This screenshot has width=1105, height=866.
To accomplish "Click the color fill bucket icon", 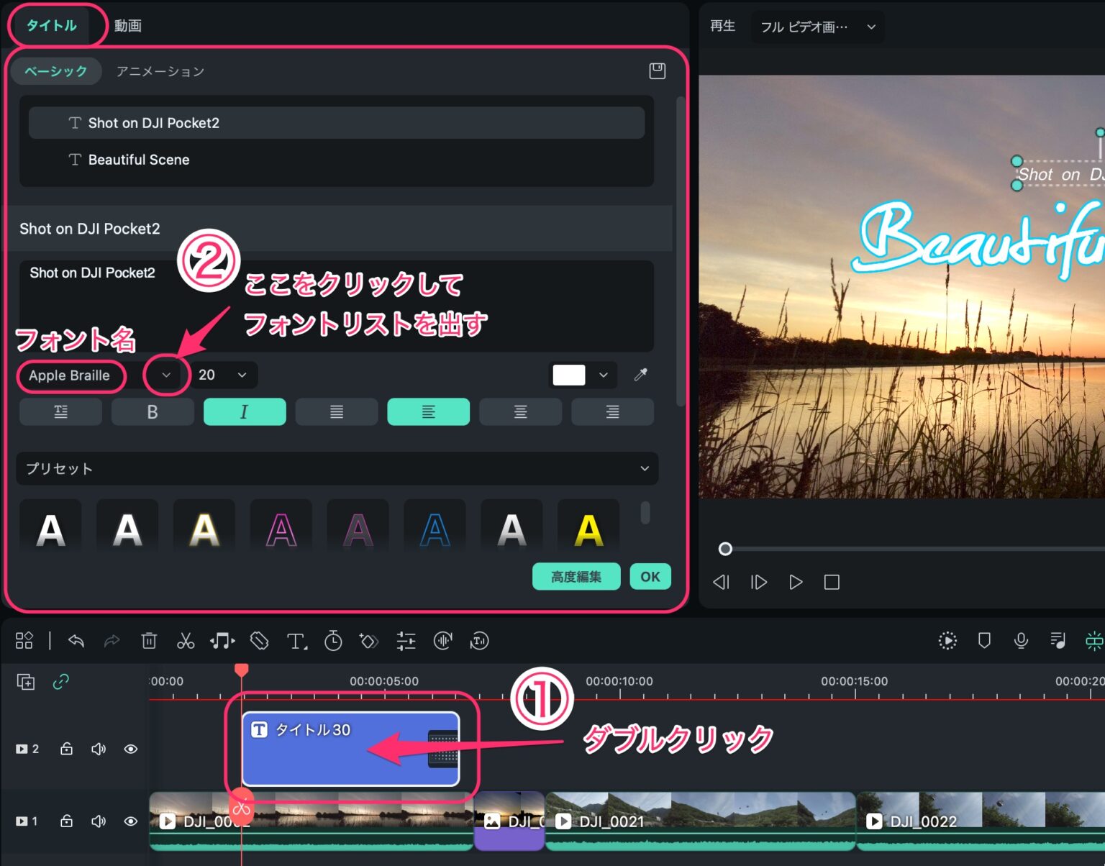I will [x=369, y=640].
